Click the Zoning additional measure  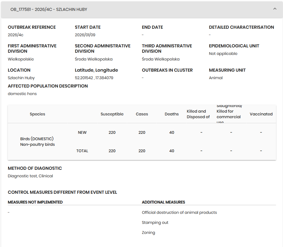coord(148,233)
